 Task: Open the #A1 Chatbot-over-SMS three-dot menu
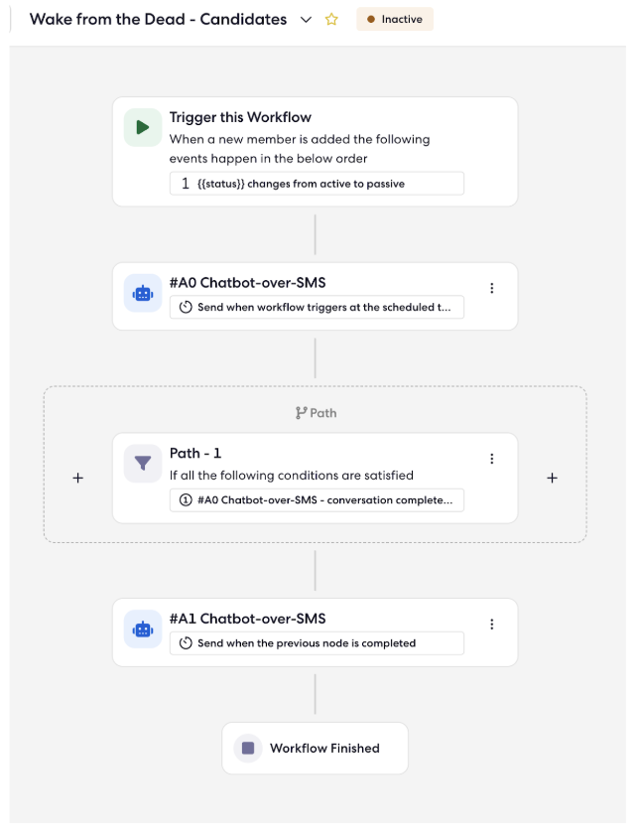coord(491,625)
